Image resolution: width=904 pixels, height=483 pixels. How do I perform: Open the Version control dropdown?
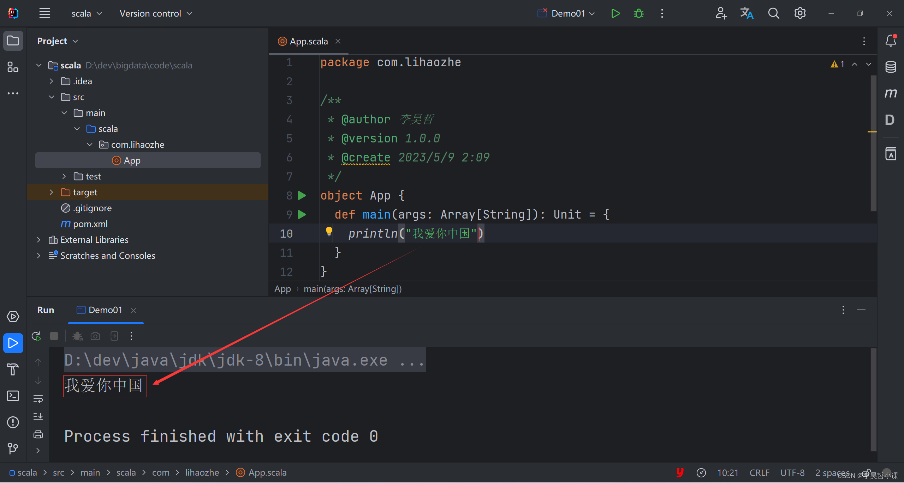tap(156, 13)
